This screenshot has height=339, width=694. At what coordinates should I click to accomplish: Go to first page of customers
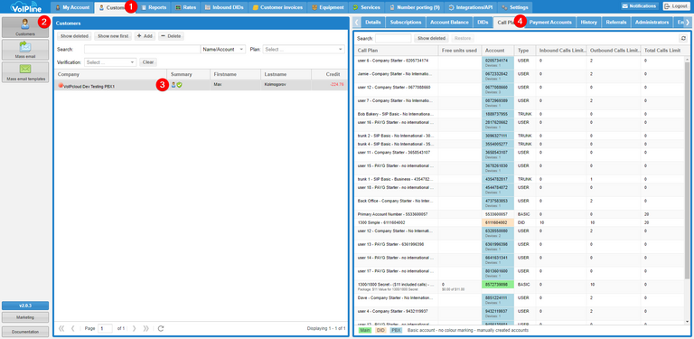[61, 328]
